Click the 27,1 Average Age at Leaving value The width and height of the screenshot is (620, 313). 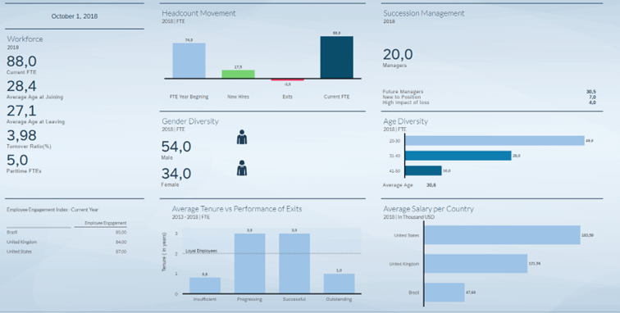[x=21, y=111]
